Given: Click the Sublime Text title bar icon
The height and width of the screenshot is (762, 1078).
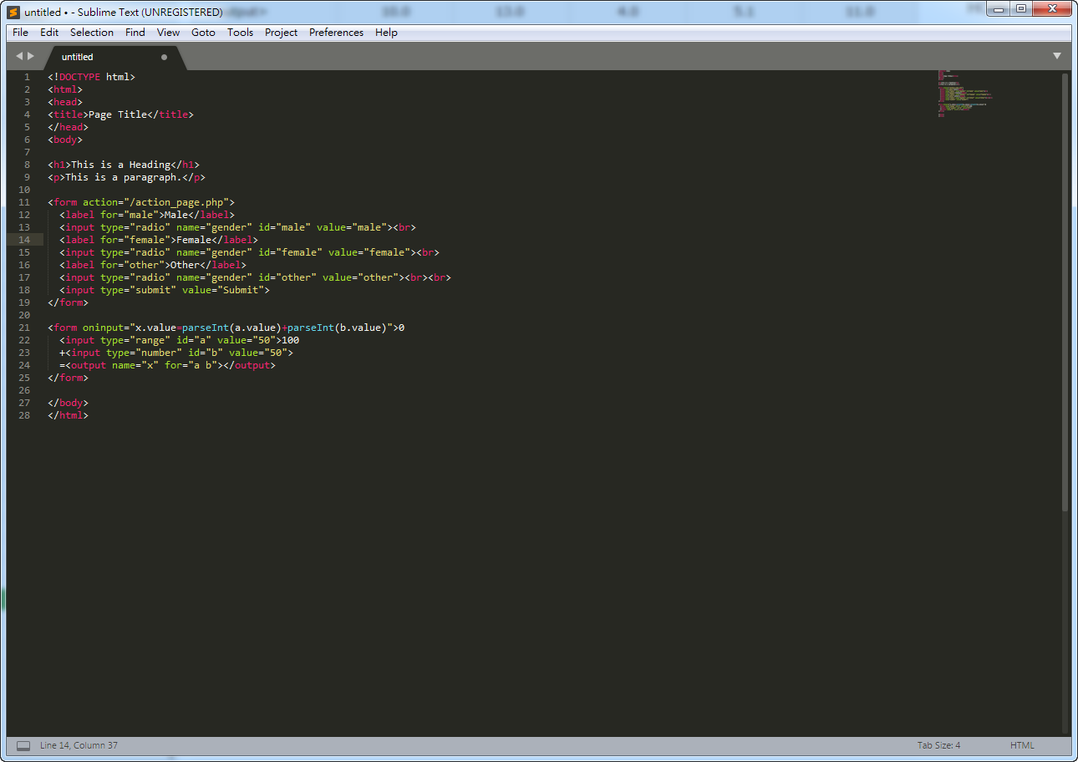Looking at the screenshot, I should click(13, 12).
